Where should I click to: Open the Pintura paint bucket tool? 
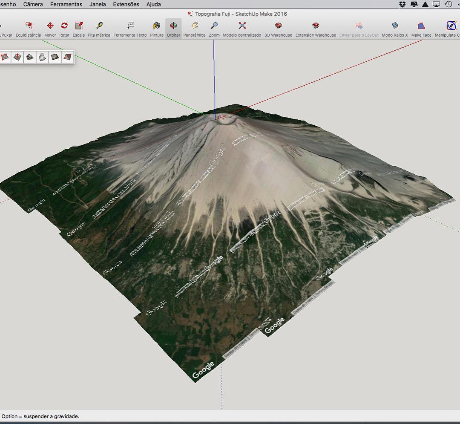156,26
